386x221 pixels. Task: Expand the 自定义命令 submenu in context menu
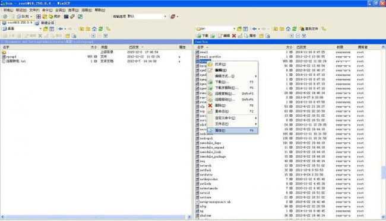coord(233,118)
